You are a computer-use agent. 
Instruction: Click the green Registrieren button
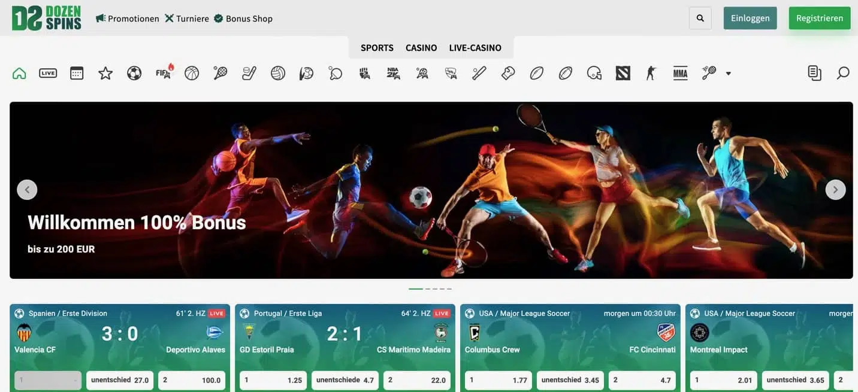(x=820, y=18)
